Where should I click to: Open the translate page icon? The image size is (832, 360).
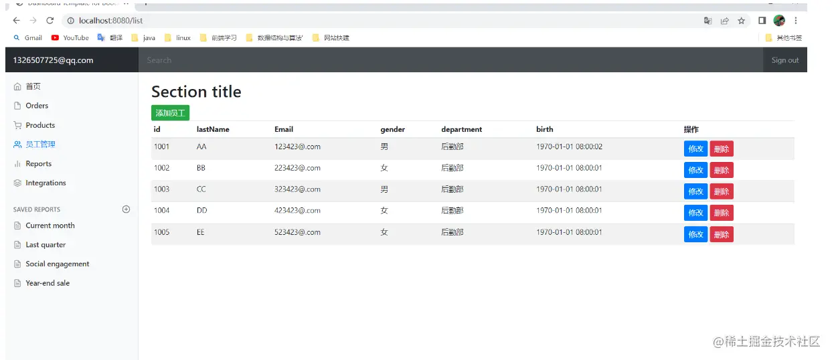[x=708, y=21]
